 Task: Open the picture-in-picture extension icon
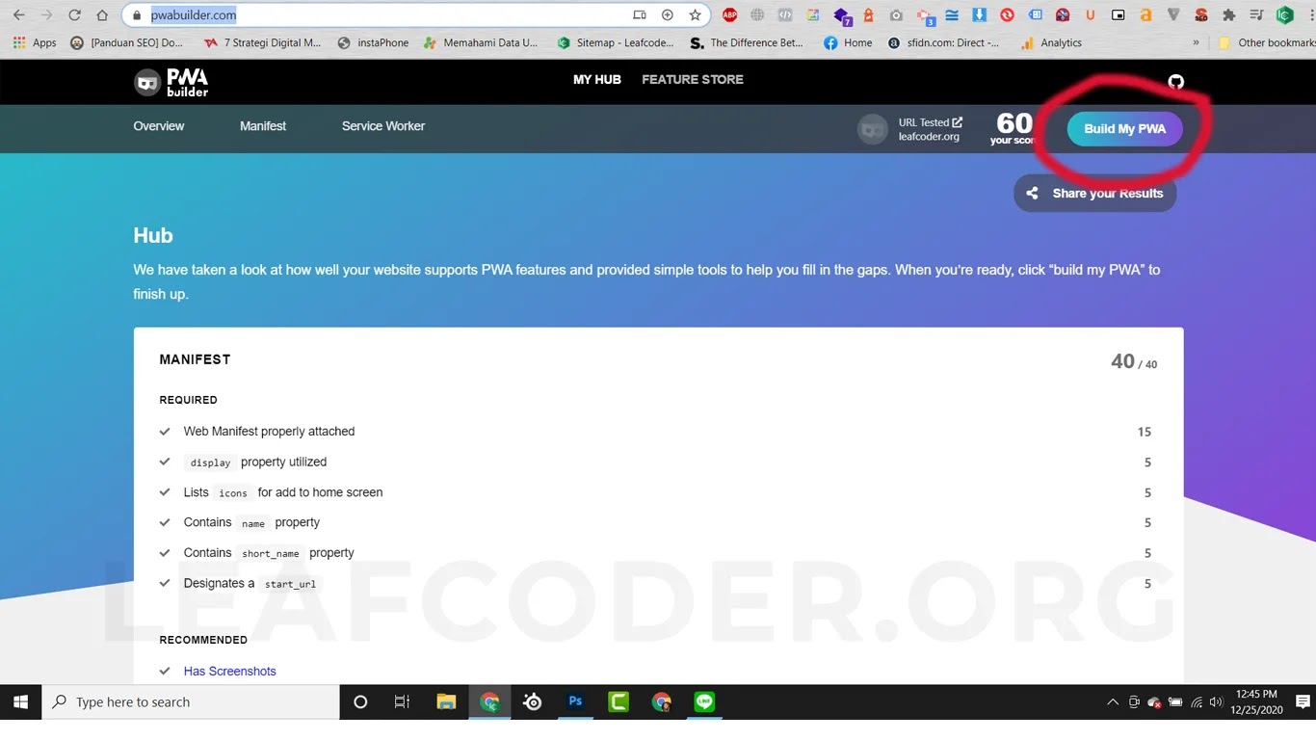[1118, 15]
